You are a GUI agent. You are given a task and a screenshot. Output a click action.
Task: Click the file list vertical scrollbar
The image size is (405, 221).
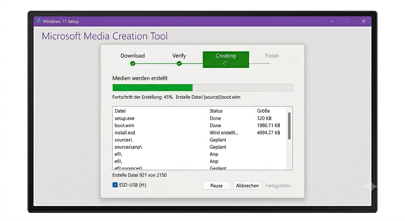[289, 126]
